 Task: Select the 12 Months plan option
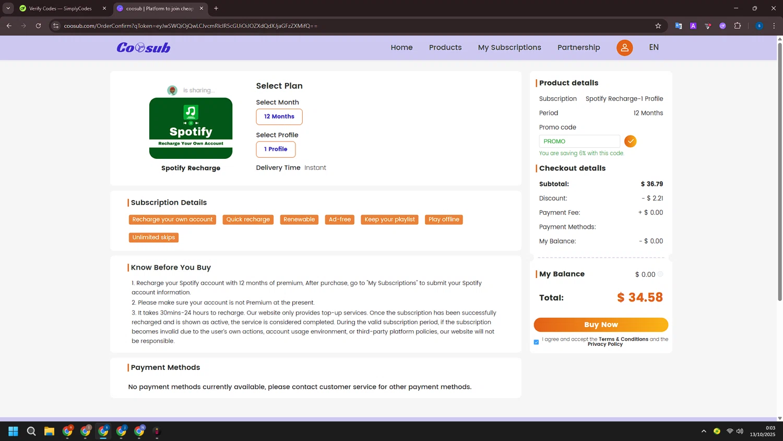point(279,117)
